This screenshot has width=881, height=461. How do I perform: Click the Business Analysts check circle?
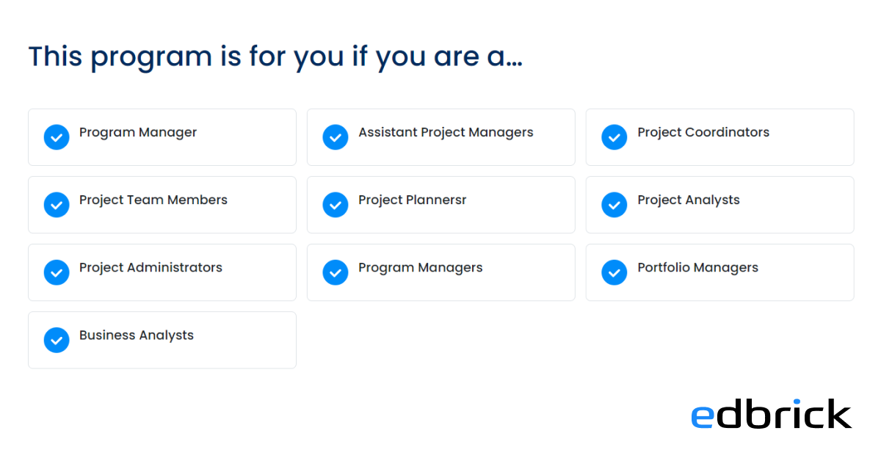pyautogui.click(x=57, y=340)
